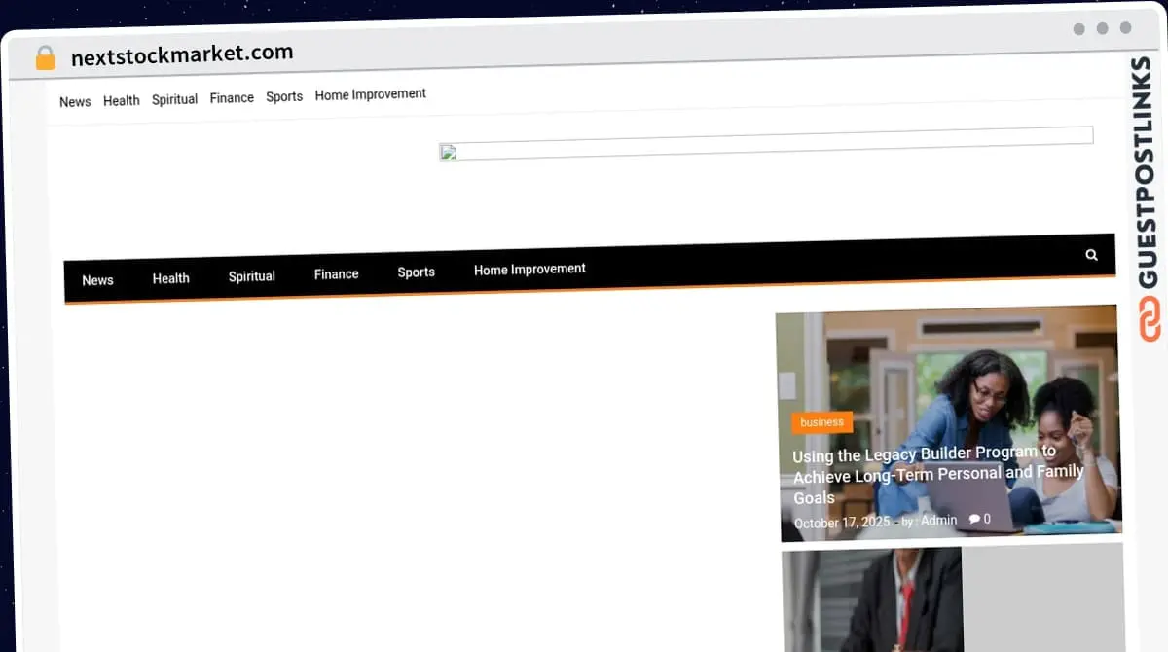Open the two women at laptop thumbnail
Viewport: 1168px width, 652px height.
click(949, 423)
